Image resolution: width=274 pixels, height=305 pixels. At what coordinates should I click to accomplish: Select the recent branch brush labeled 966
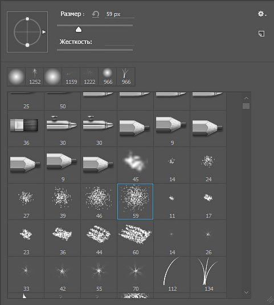pyautogui.click(x=126, y=76)
